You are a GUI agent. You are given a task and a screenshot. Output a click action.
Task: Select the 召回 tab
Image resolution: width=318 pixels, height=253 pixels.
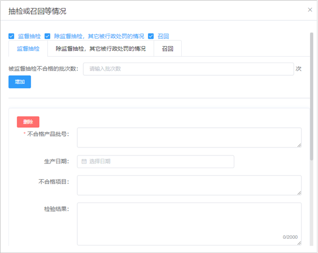click(x=167, y=48)
